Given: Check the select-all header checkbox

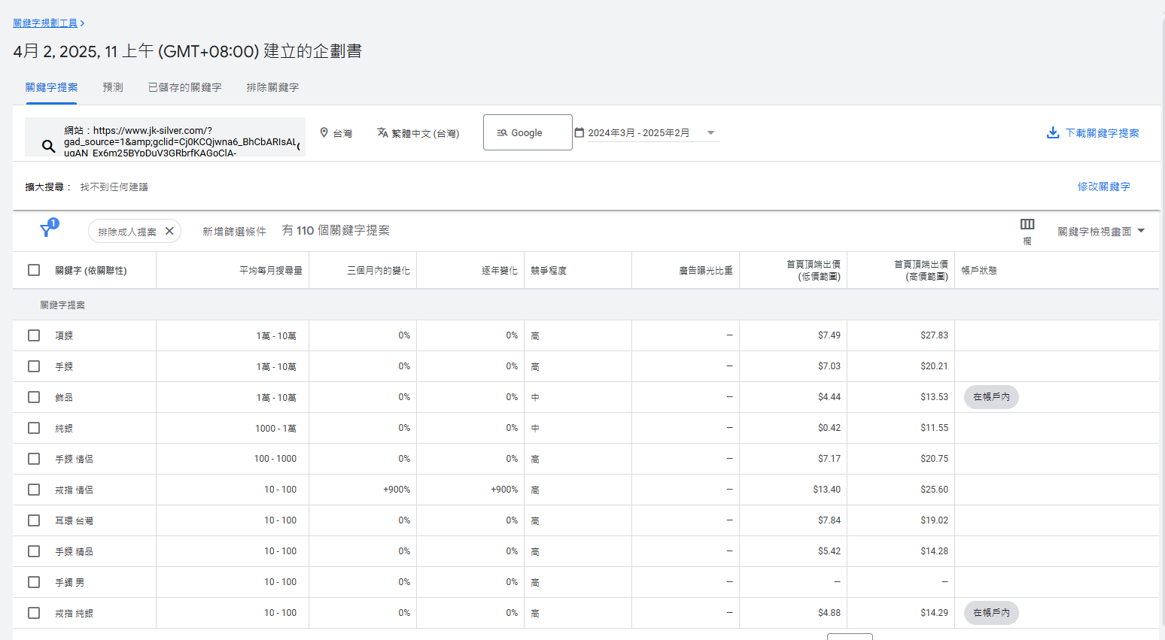Looking at the screenshot, I should [x=34, y=270].
